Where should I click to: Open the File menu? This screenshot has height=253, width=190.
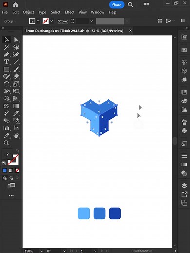click(5, 12)
